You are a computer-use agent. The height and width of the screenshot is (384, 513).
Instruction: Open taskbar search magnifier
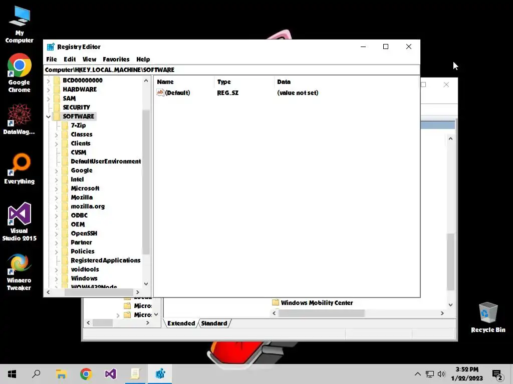click(36, 374)
